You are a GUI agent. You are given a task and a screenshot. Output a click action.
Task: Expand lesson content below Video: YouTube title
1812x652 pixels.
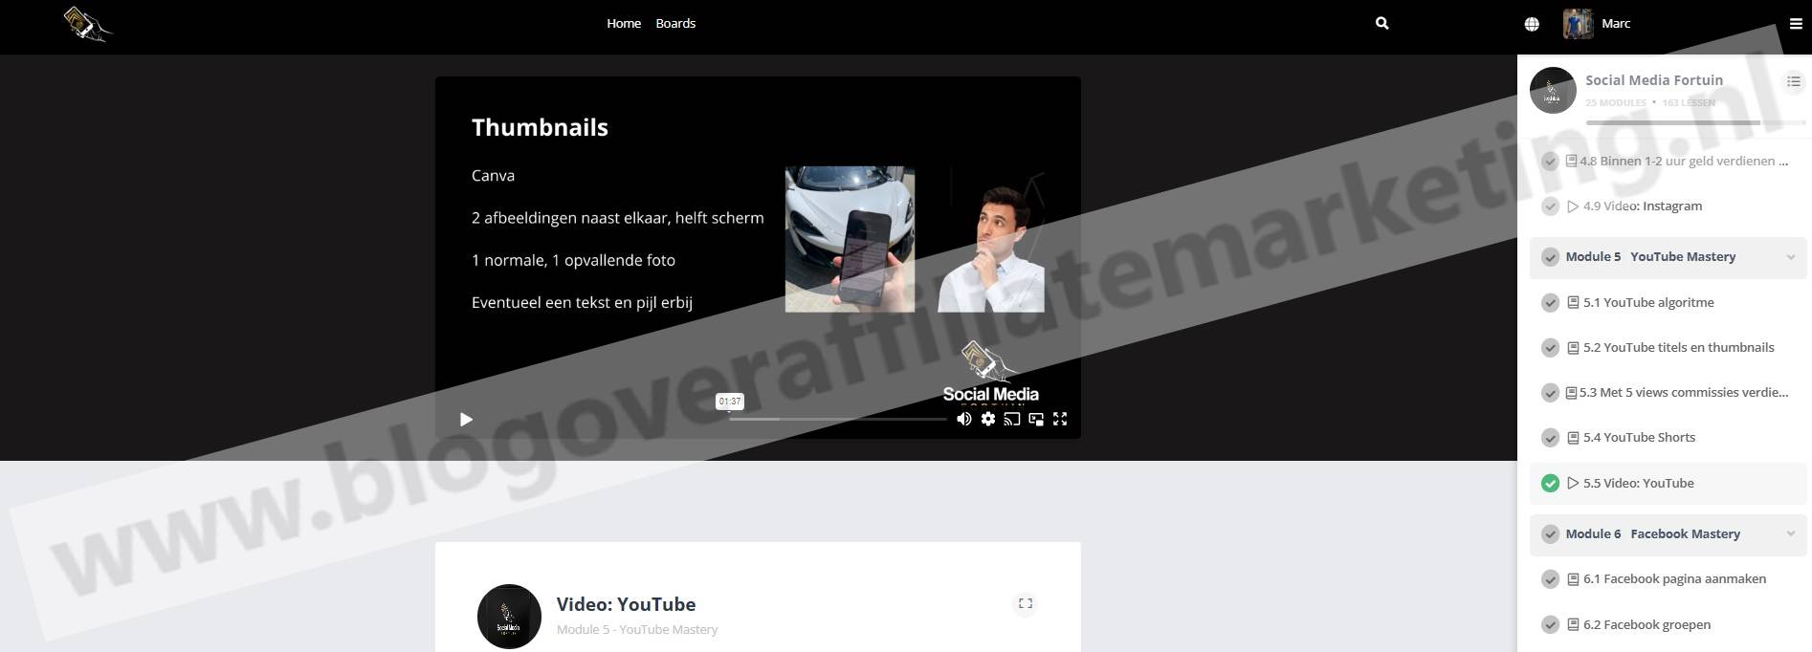(1025, 603)
